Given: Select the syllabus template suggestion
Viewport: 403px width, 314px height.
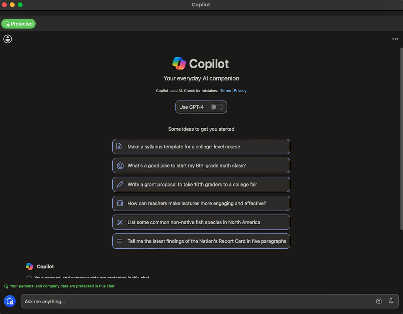Looking at the screenshot, I should tap(201, 147).
